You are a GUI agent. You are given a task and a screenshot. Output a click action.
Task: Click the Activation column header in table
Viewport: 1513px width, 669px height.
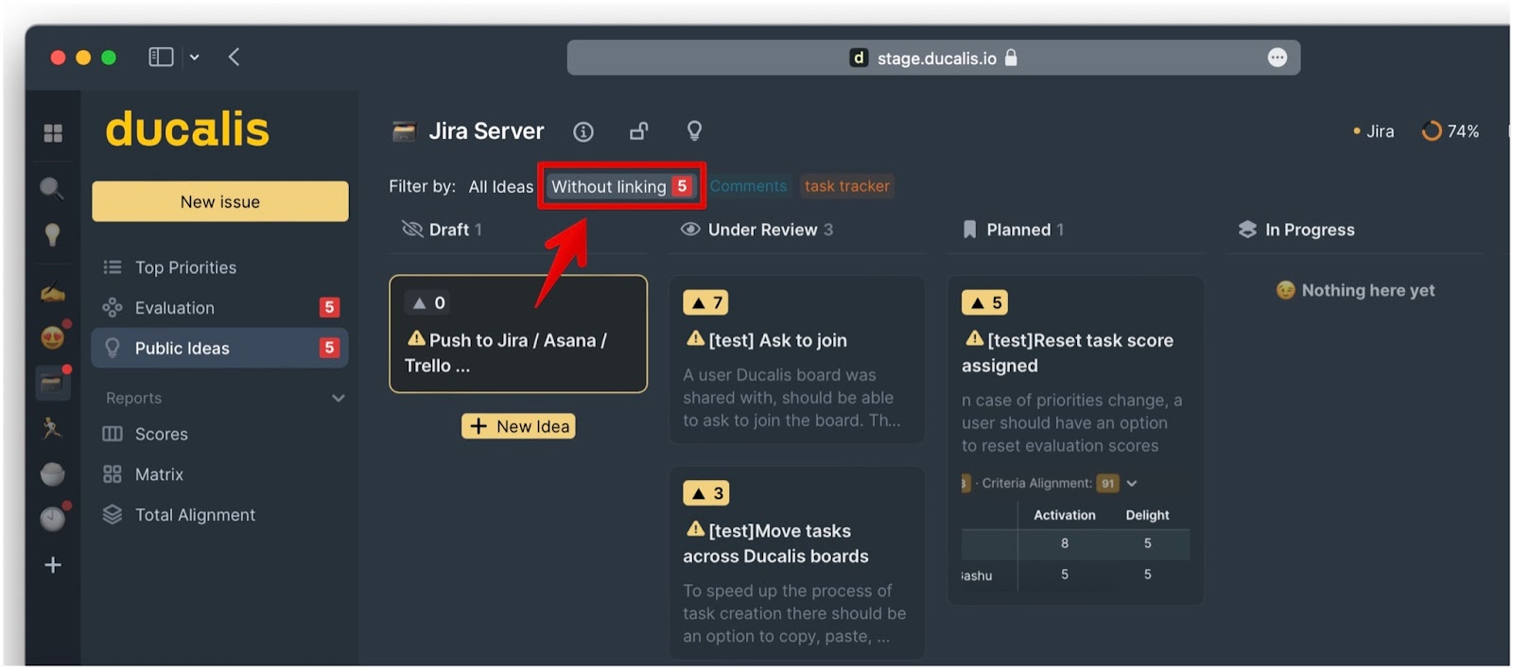point(1065,515)
